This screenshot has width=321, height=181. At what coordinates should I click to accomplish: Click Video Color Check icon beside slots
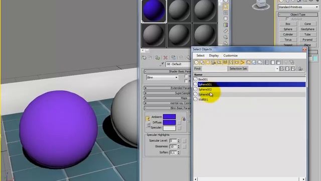[x=226, y=25]
